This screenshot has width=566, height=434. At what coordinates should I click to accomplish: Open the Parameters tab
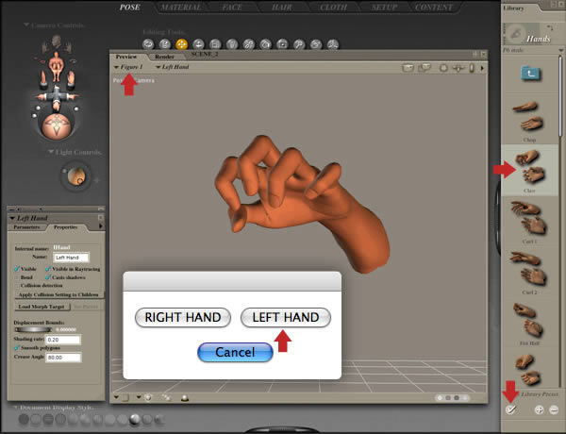(26, 227)
